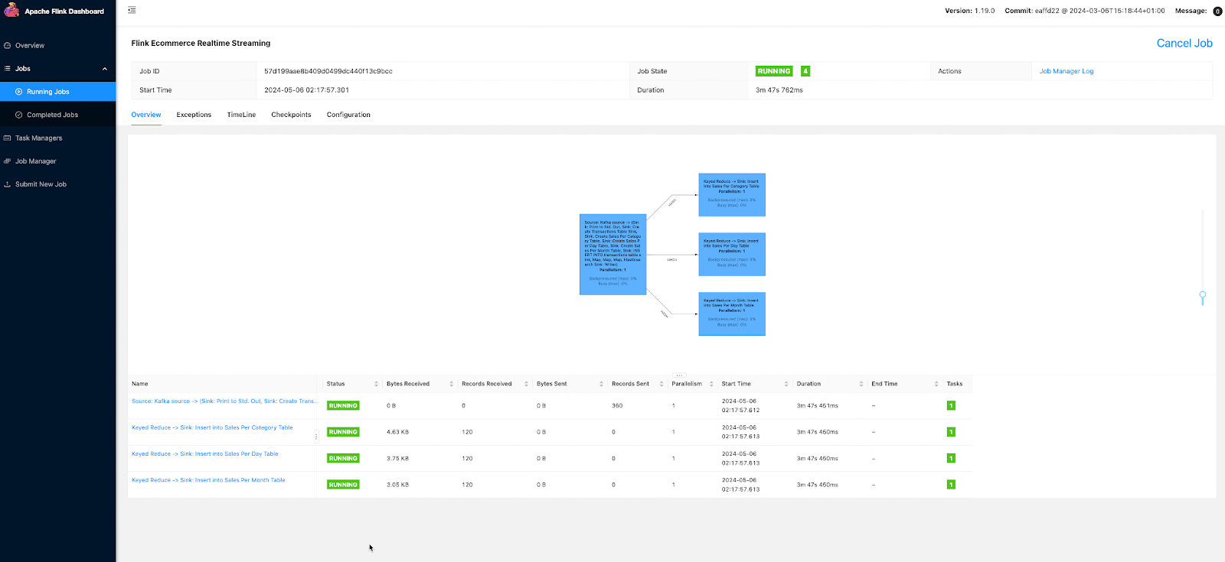Viewport: 1225px width, 562px height.
Task: Click the RUNNING job state badge
Action: [774, 71]
